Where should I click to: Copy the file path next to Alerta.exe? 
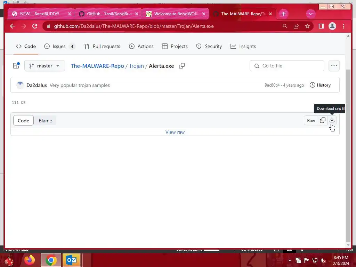tap(181, 66)
